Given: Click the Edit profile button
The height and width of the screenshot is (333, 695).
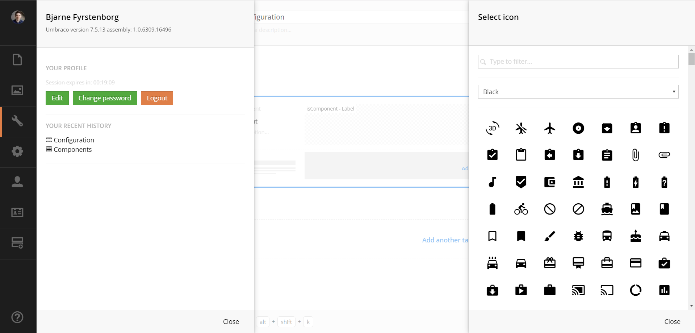Looking at the screenshot, I should (x=57, y=98).
